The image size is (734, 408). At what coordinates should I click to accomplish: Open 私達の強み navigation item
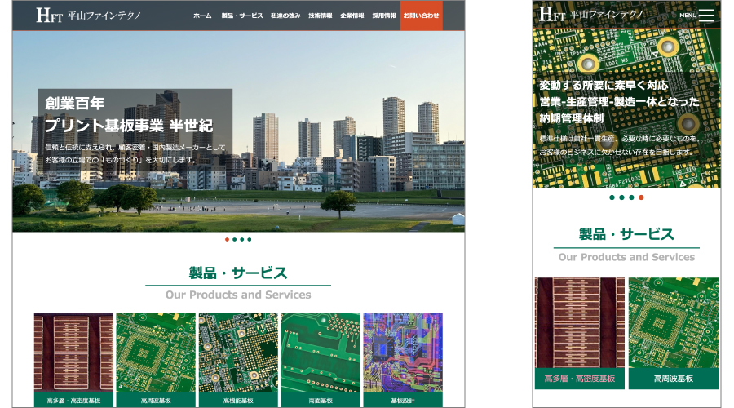point(285,16)
